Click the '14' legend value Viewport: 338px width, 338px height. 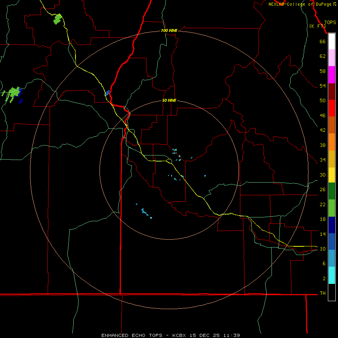pos(323,234)
